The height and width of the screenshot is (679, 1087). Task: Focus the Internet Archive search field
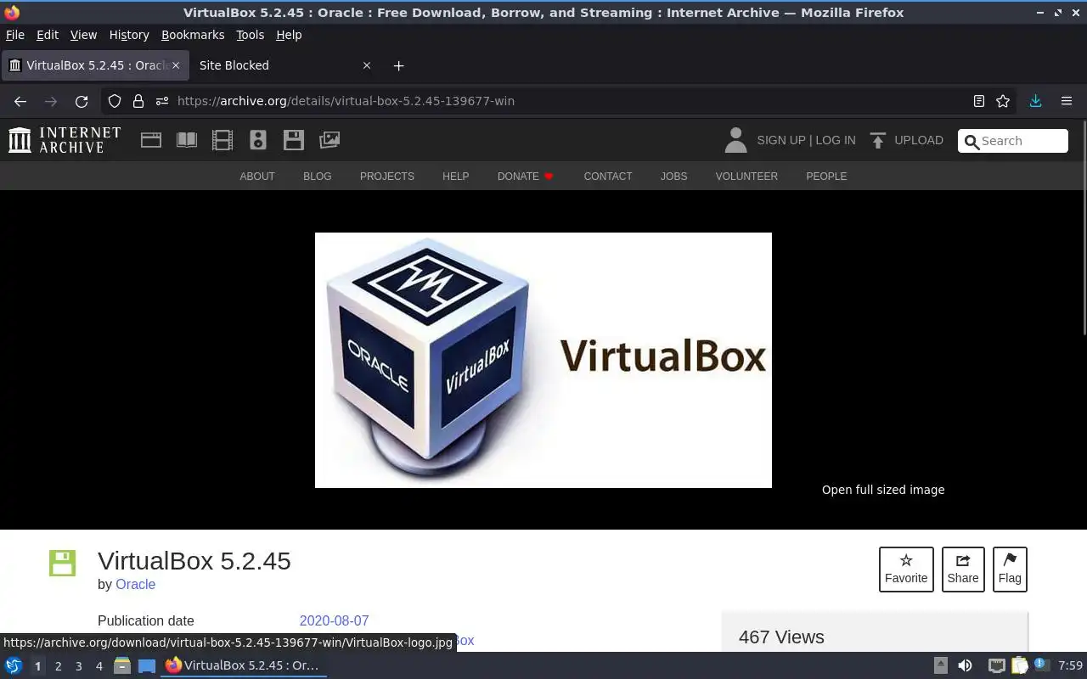tap(1013, 141)
